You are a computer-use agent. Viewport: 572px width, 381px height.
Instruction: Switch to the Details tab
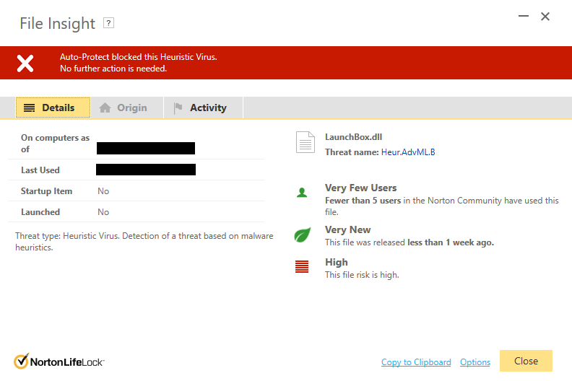point(53,108)
